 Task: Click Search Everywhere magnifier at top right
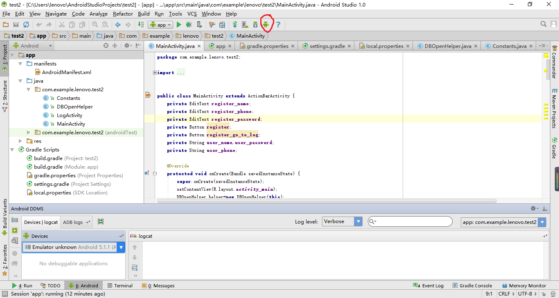click(x=543, y=24)
